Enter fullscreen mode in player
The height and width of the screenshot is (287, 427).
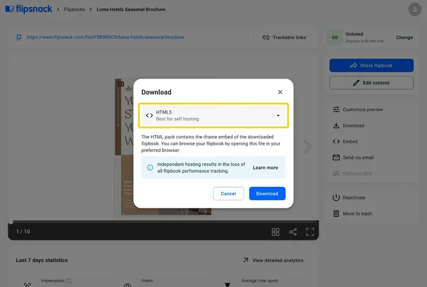pyautogui.click(x=310, y=232)
